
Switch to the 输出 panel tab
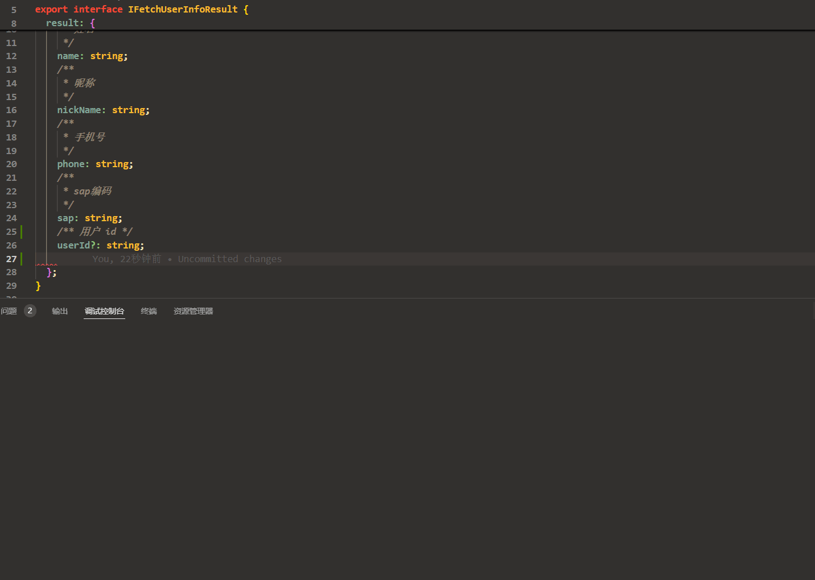(59, 311)
